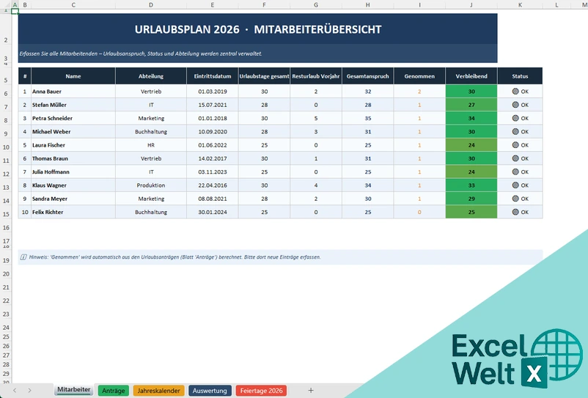The height and width of the screenshot is (398, 588).
Task: Click the info icon beside the Hinweis note
Action: [23, 257]
